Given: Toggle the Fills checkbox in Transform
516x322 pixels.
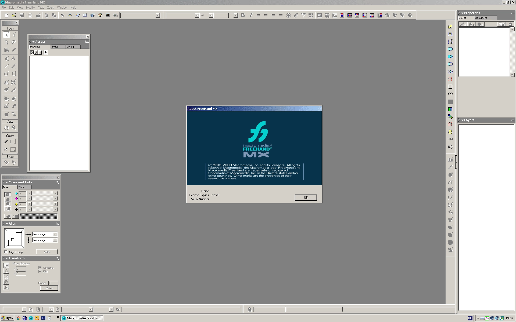Looking at the screenshot, I should point(40,271).
